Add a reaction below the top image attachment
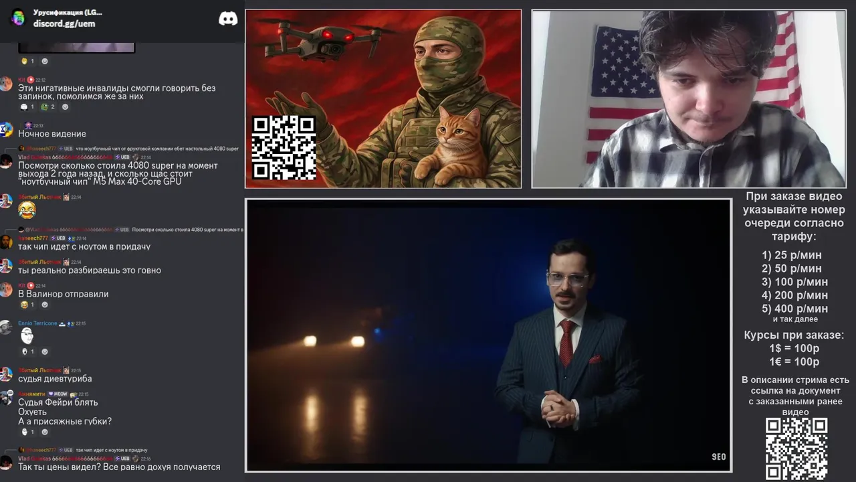 click(45, 61)
